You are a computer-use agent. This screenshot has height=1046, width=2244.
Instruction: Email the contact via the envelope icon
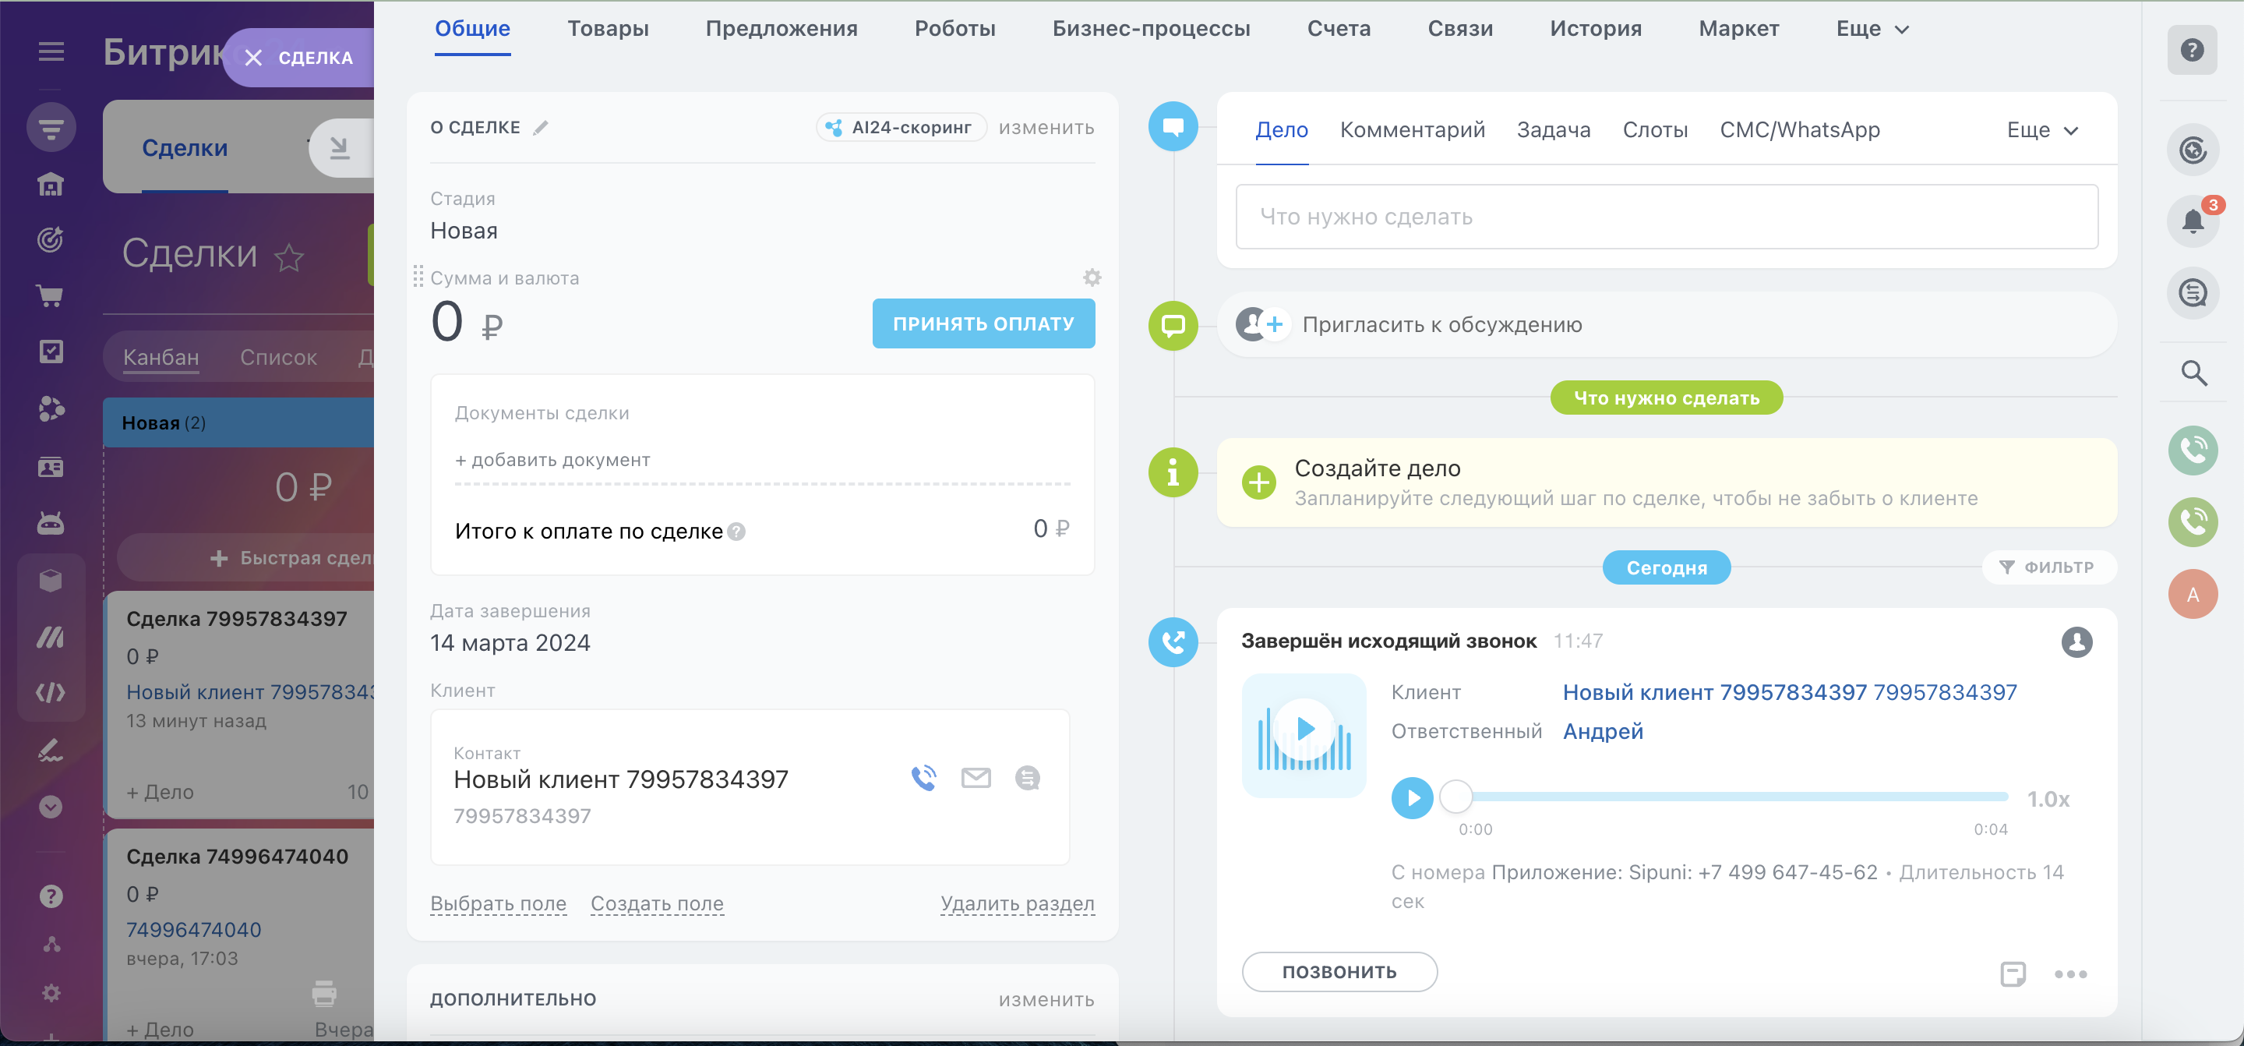pos(975,778)
